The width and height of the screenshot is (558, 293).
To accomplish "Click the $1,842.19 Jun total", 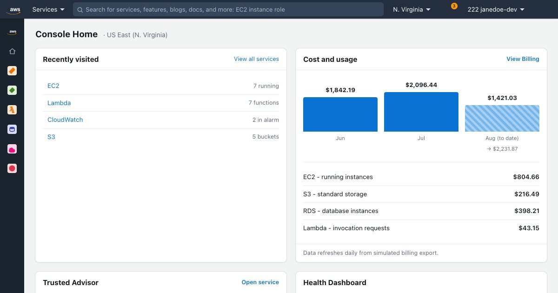I will (340, 90).
